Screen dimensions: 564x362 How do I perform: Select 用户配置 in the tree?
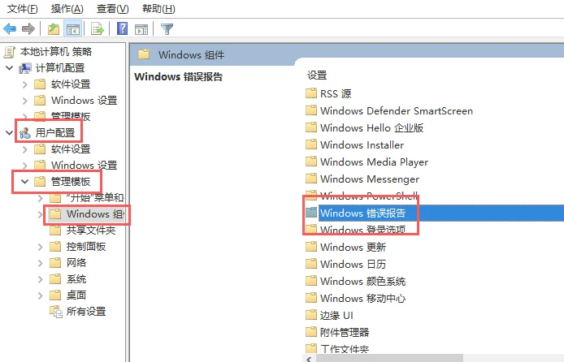click(55, 133)
